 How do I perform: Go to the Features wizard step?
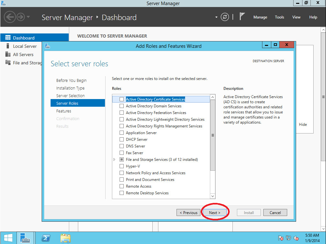[x=64, y=111]
